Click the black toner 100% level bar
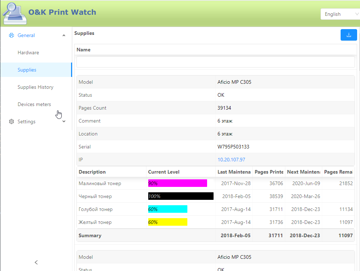360x271 pixels. 181,196
